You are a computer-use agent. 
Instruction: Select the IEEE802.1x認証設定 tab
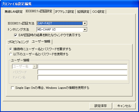click(x=39, y=11)
